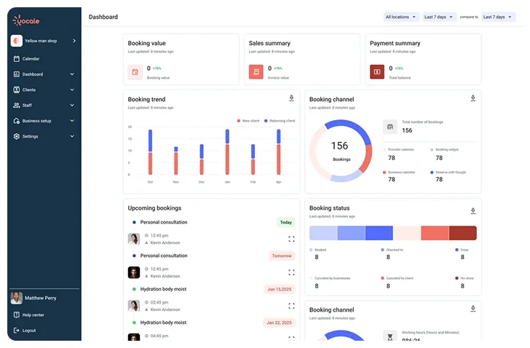Viewport: 530px width, 348px height.
Task: Click the 156 Bookings donut chart center
Action: 341,151
